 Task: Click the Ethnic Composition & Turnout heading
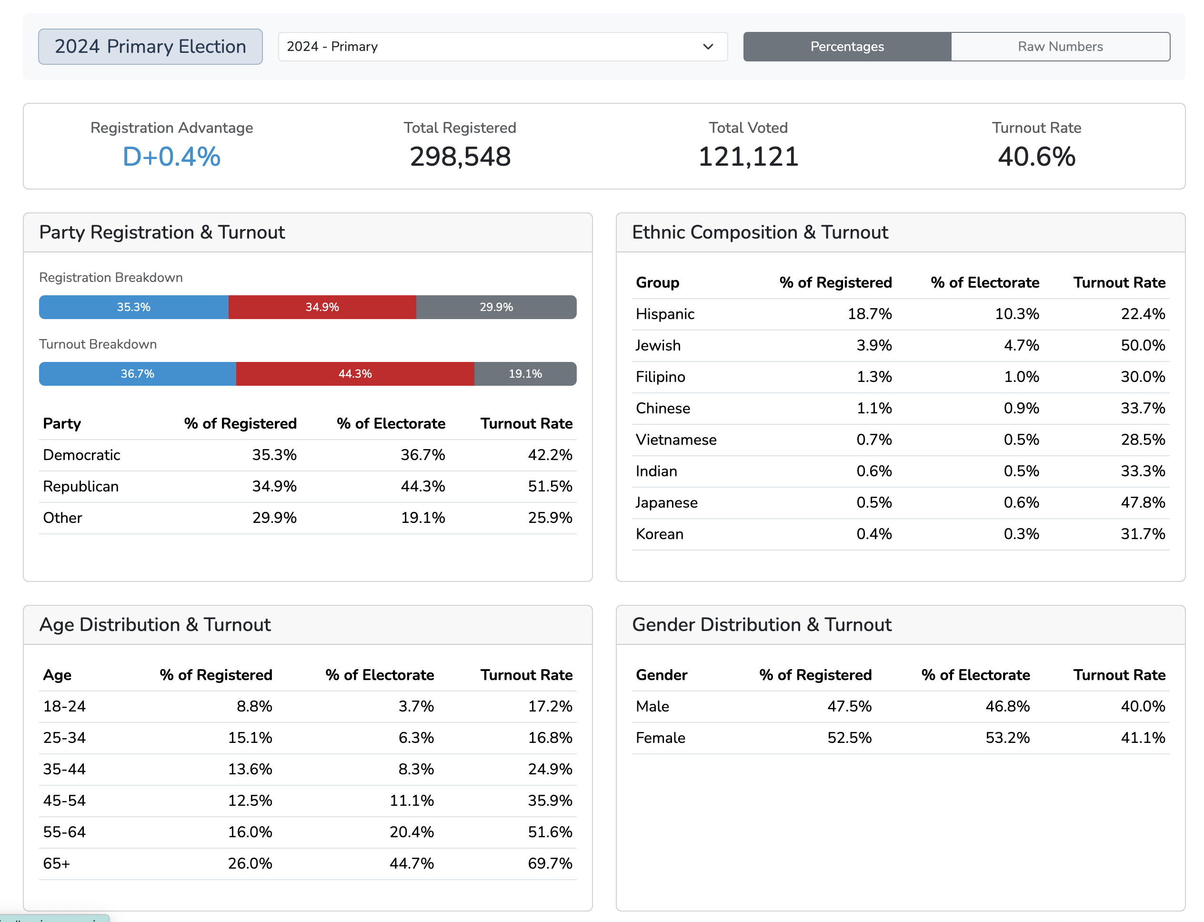click(x=760, y=232)
